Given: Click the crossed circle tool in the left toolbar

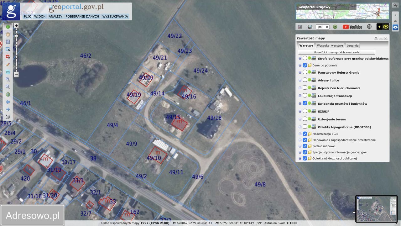Looking at the screenshot, I should [x=8, y=117].
